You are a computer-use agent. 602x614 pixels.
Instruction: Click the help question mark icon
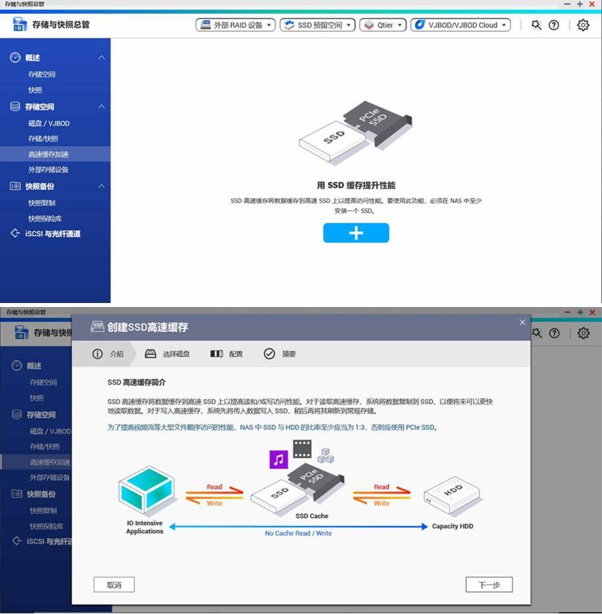[x=553, y=25]
